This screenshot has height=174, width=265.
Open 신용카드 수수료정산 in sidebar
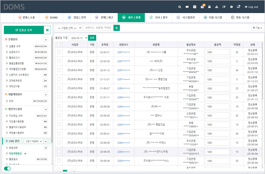click(19, 75)
